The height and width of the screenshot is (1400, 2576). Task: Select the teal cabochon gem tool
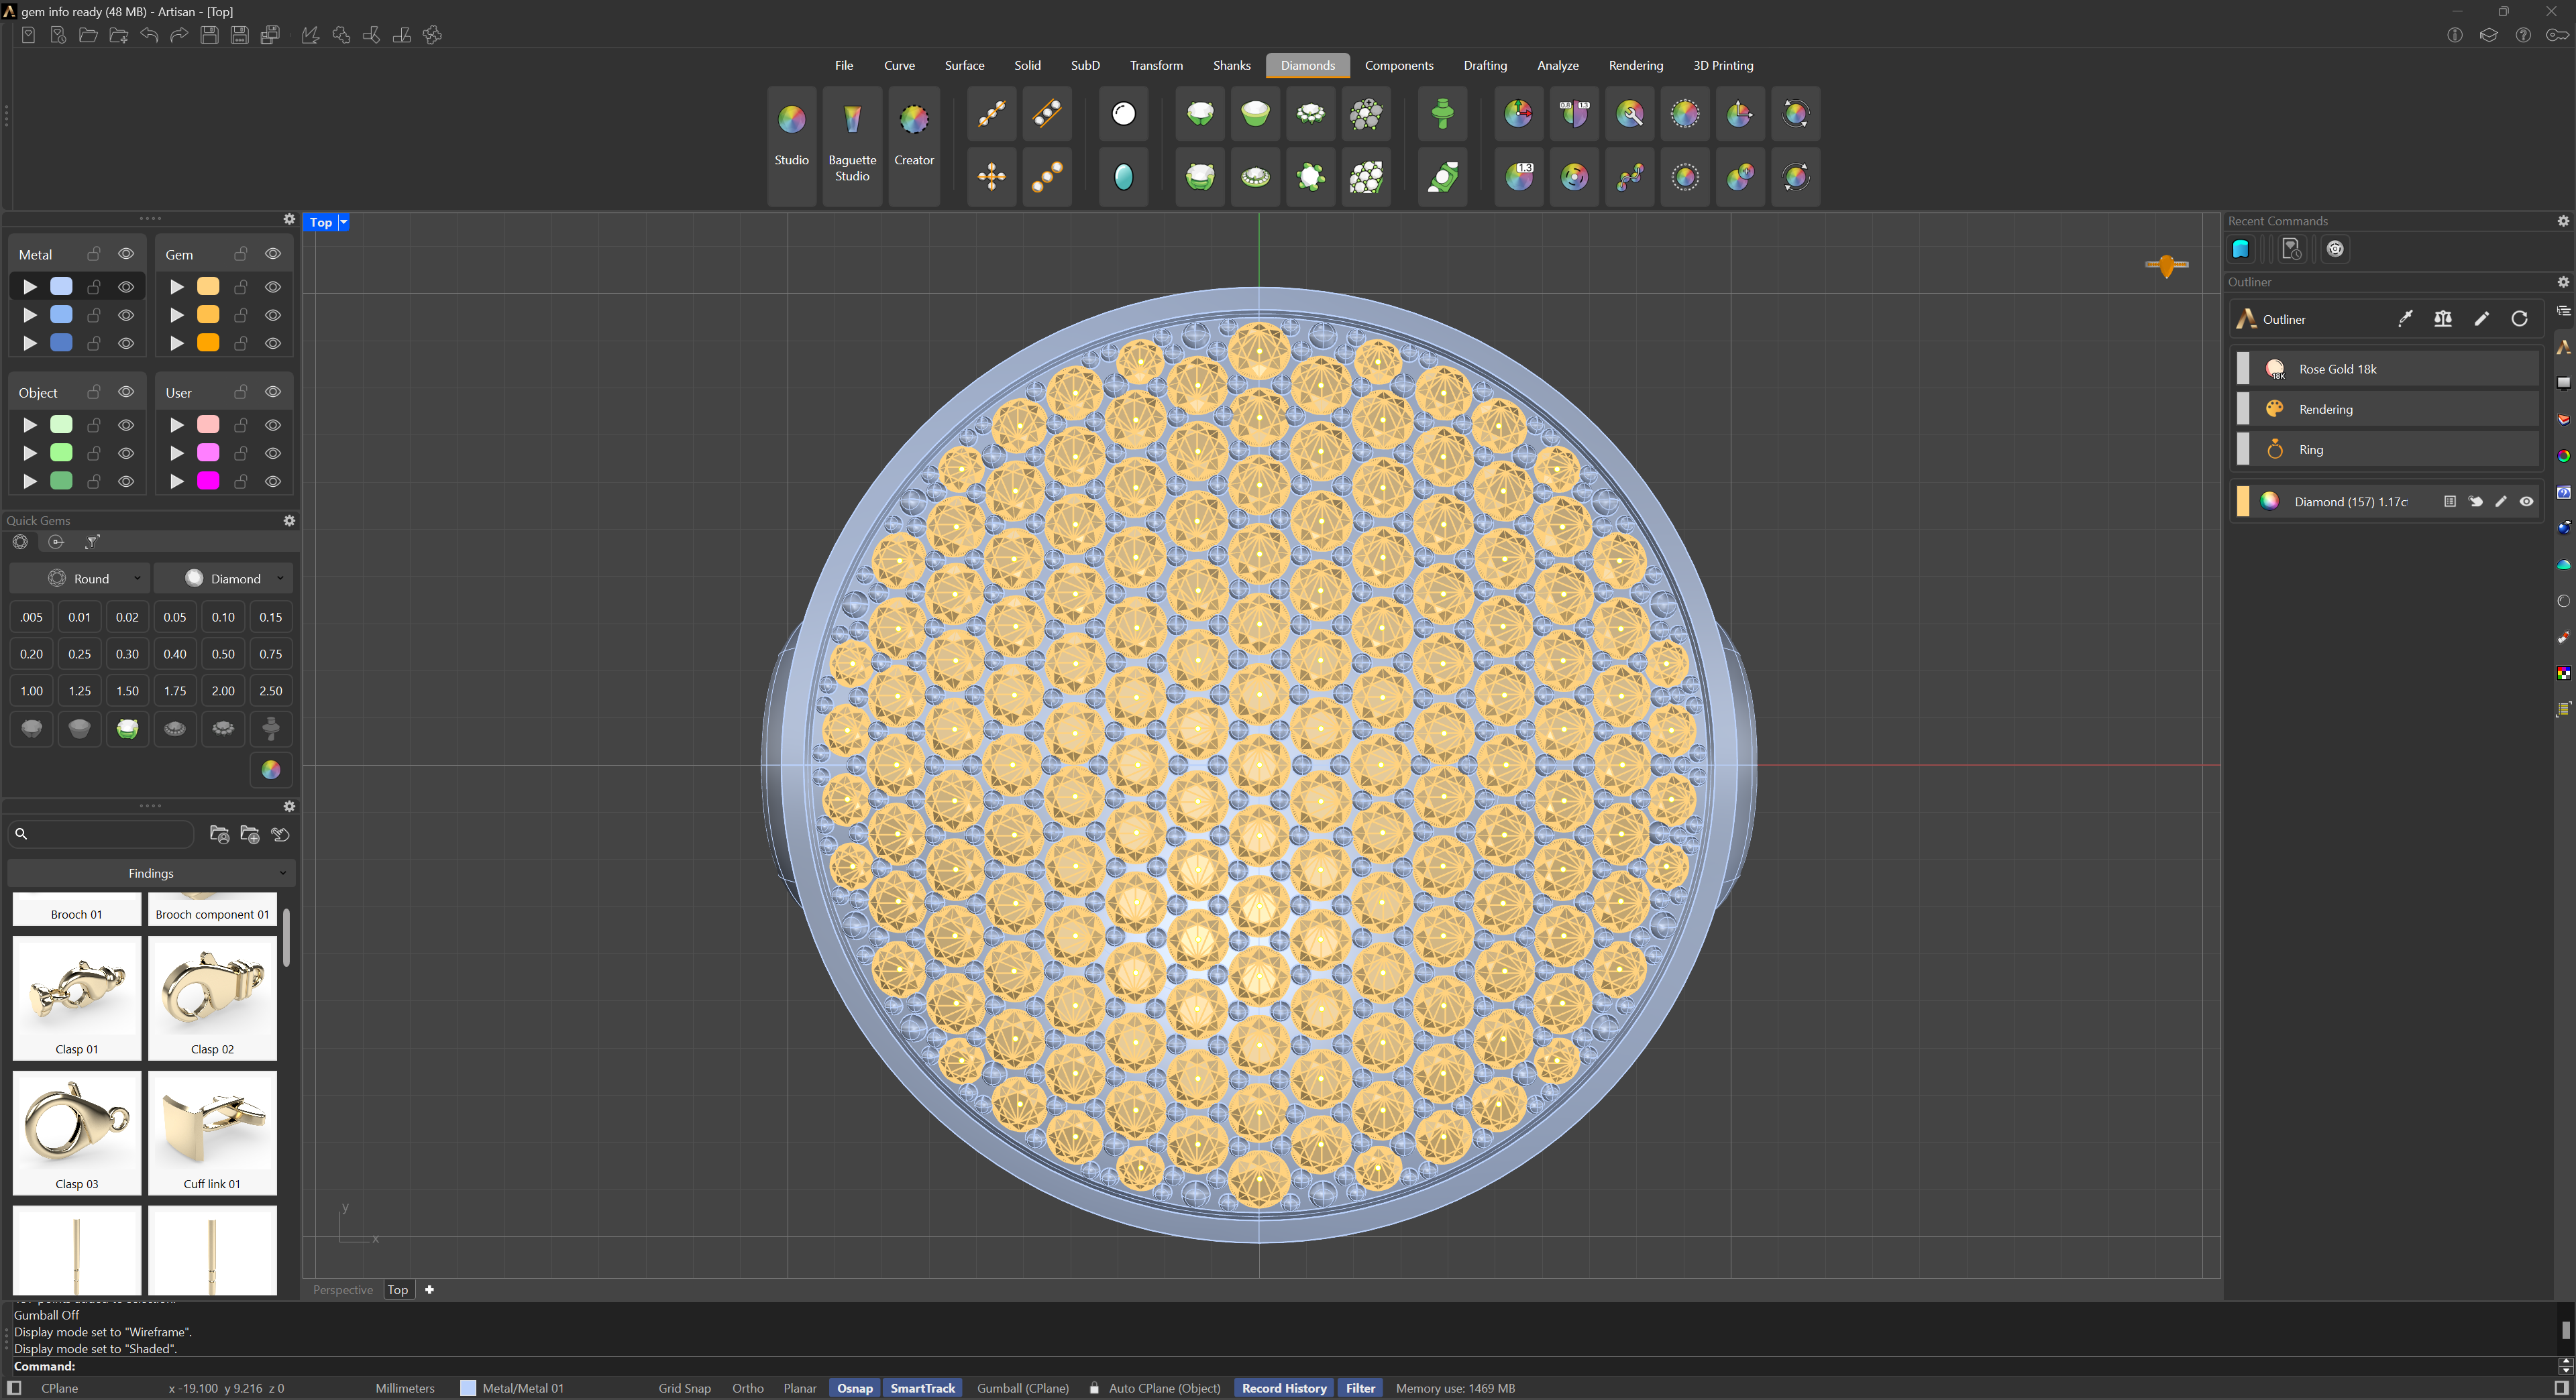pyautogui.click(x=1123, y=177)
